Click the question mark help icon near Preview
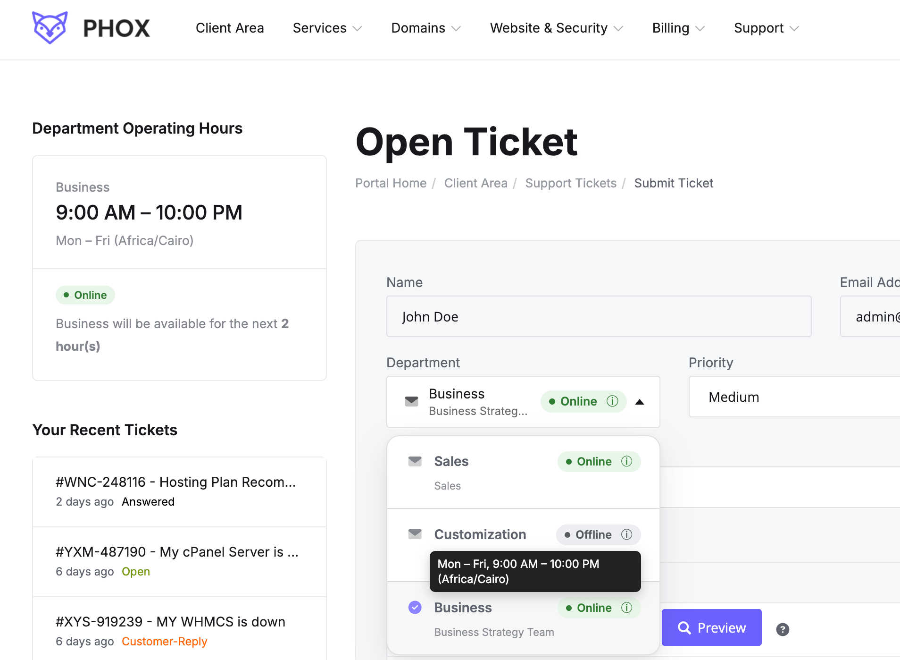This screenshot has width=900, height=660. (x=783, y=629)
